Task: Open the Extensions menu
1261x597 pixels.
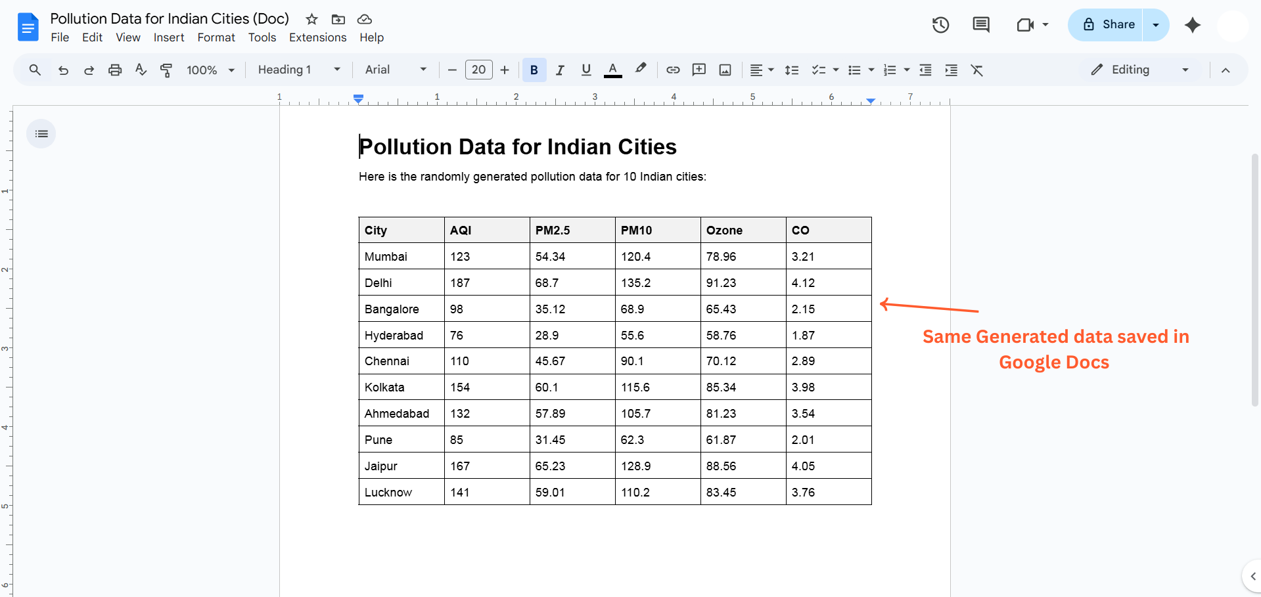Action: tap(317, 37)
